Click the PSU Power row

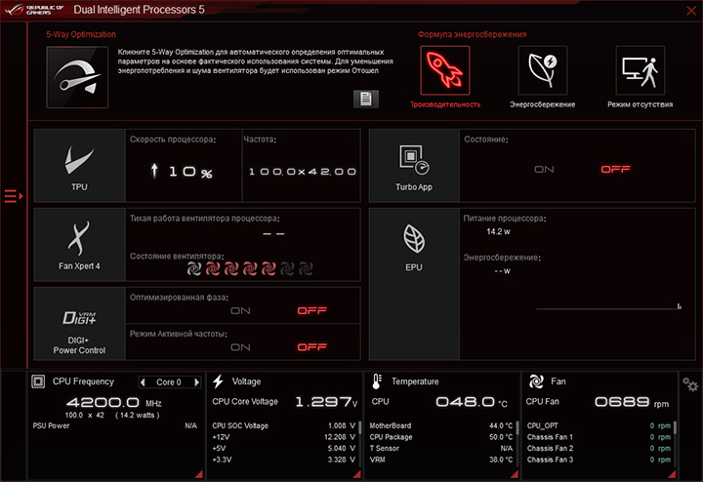[115, 425]
